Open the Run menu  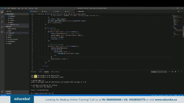point(26,8)
